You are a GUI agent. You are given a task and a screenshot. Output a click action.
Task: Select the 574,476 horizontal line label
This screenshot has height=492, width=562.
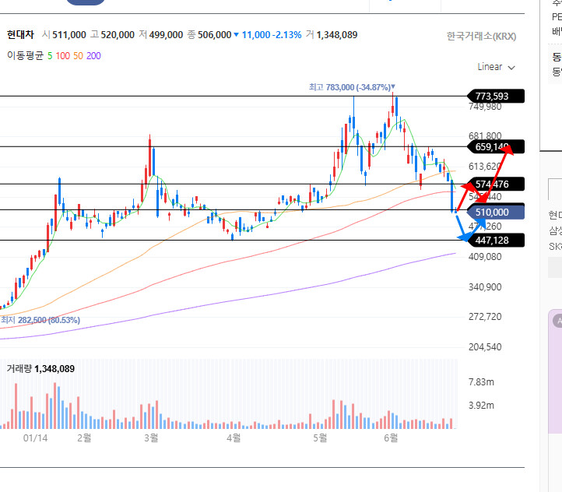(496, 184)
